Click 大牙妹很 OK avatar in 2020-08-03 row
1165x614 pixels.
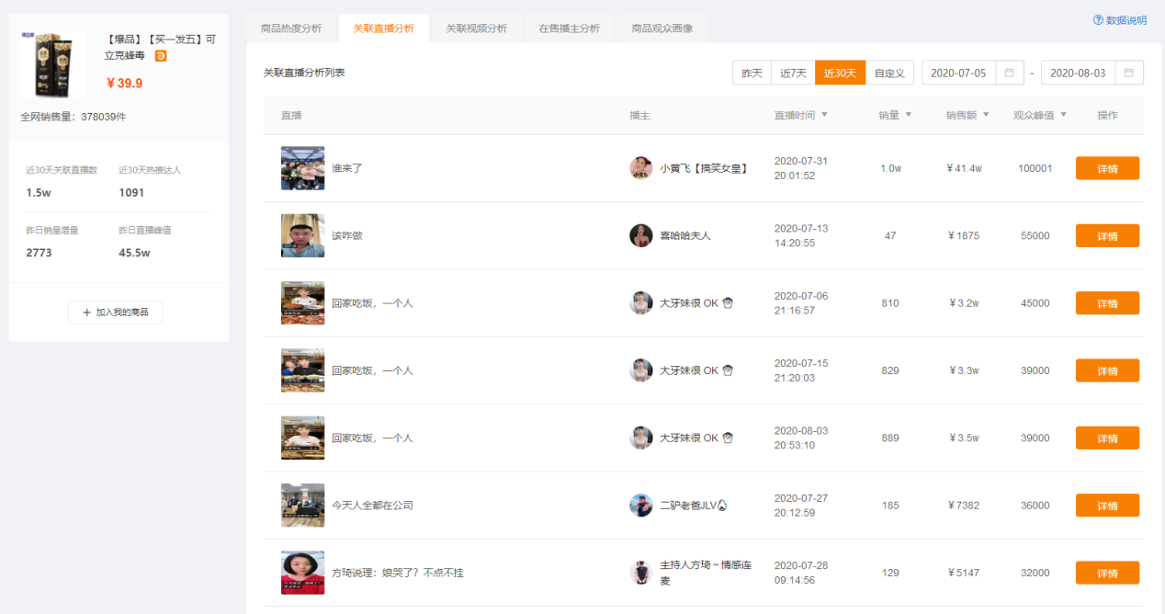641,438
